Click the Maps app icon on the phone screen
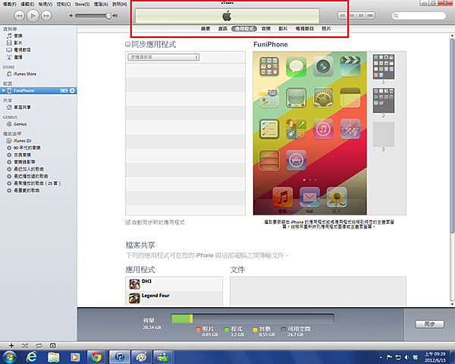This screenshot has height=364, width=455. click(x=269, y=98)
